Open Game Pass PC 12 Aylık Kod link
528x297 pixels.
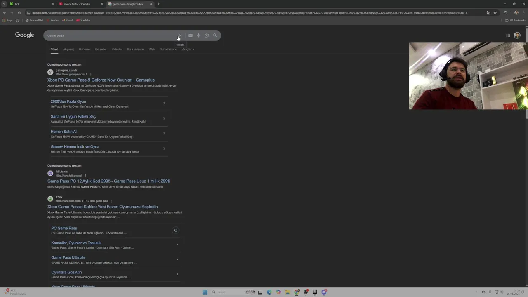click(x=108, y=181)
